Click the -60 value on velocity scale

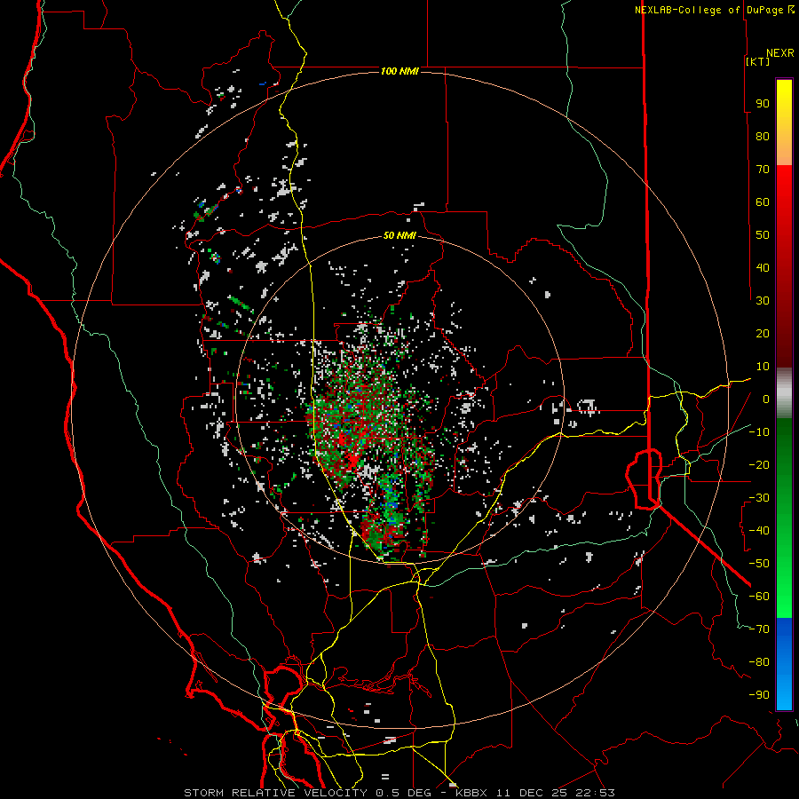[x=759, y=597]
